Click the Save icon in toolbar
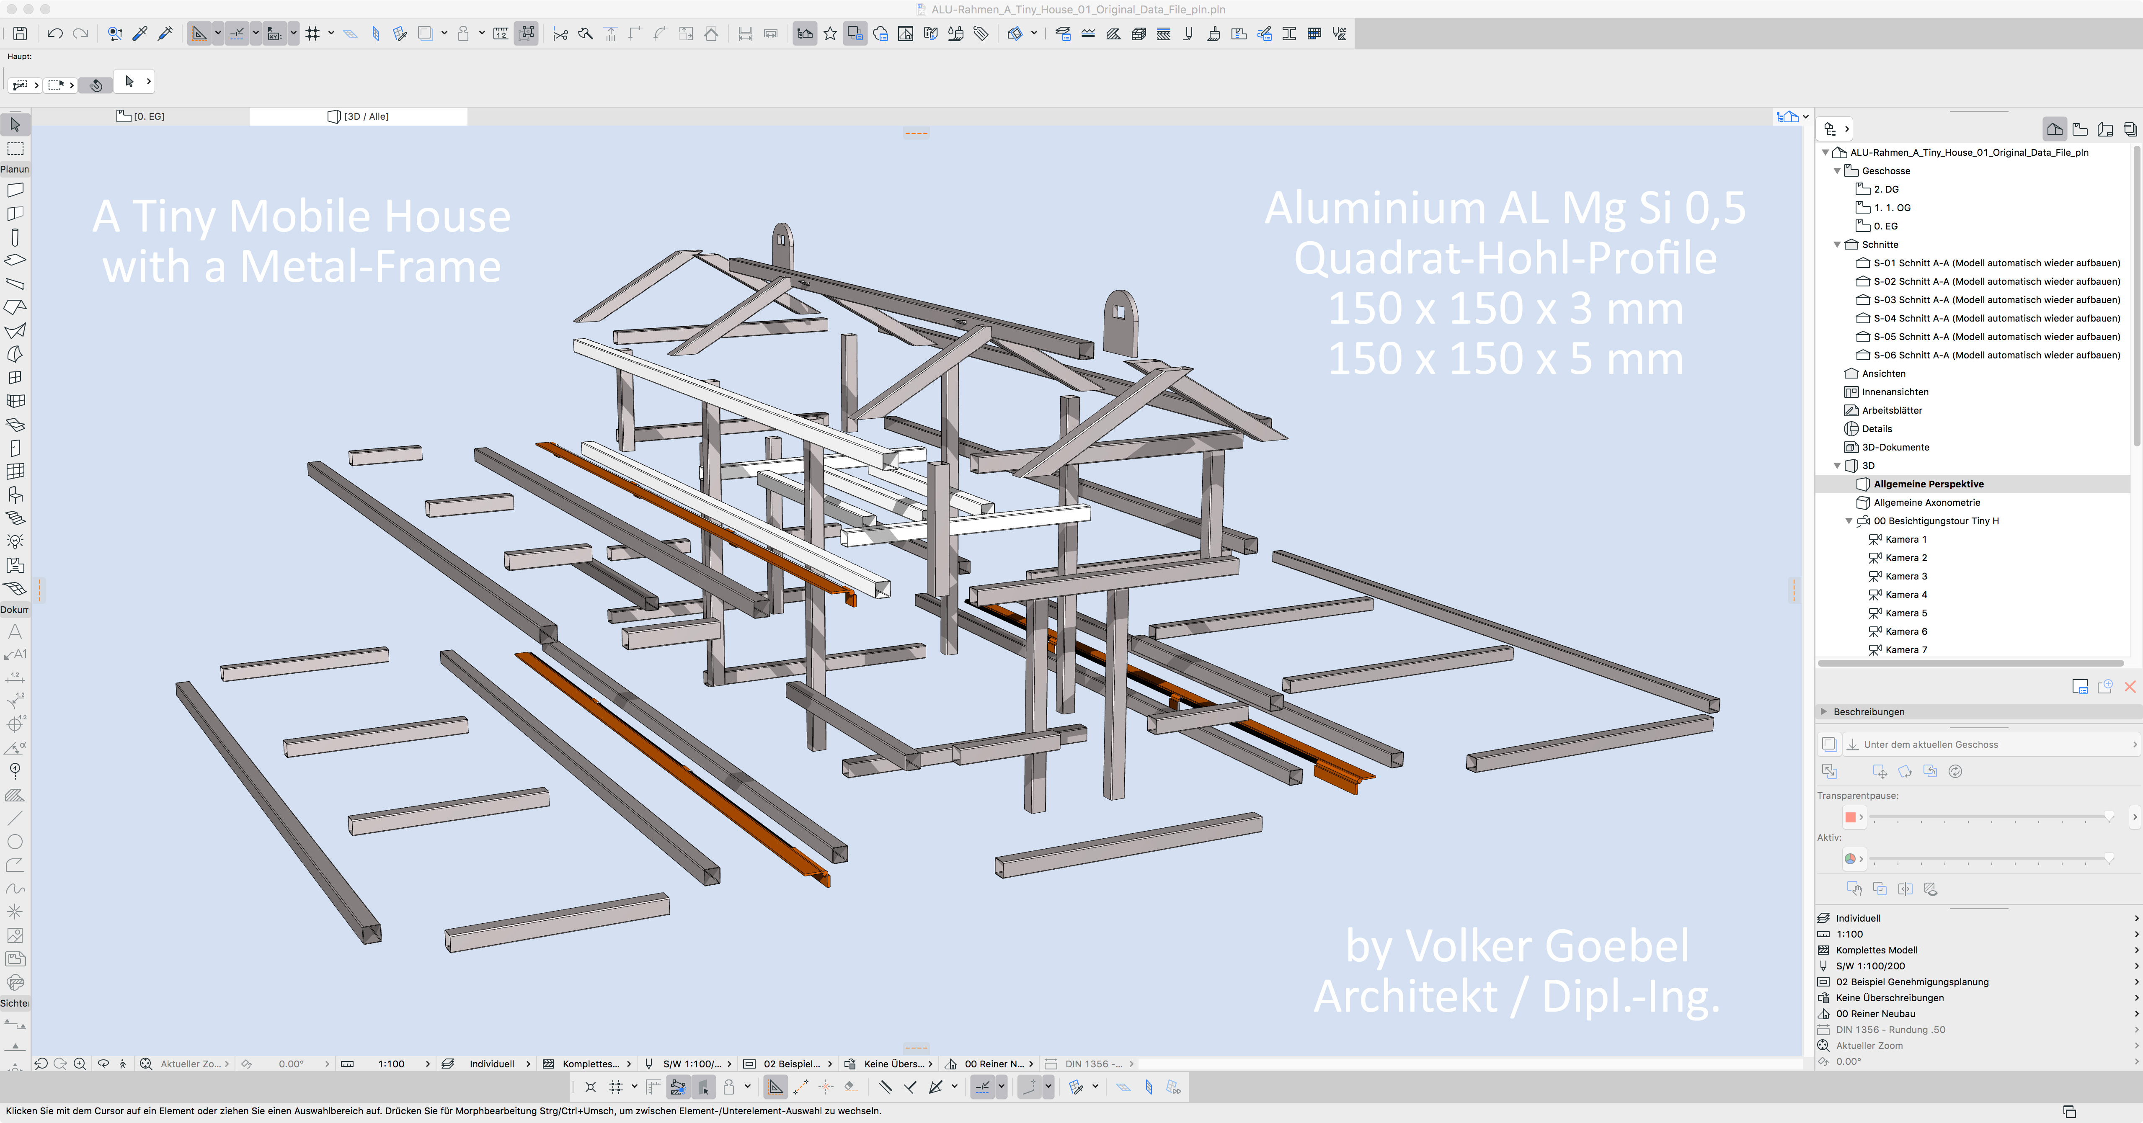Viewport: 2143px width, 1123px height. 20,33
